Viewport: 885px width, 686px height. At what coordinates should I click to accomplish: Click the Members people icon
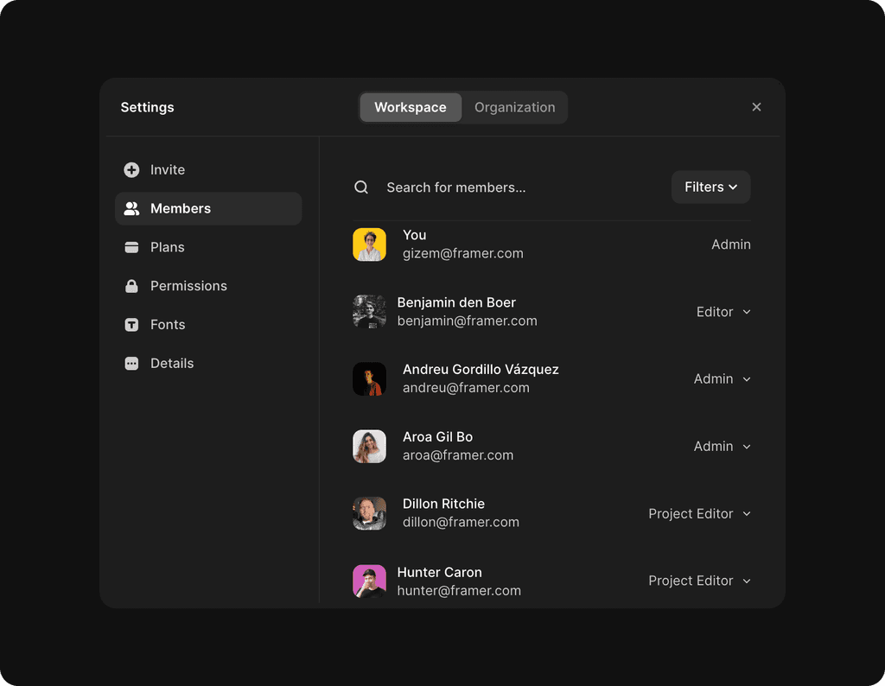point(131,208)
